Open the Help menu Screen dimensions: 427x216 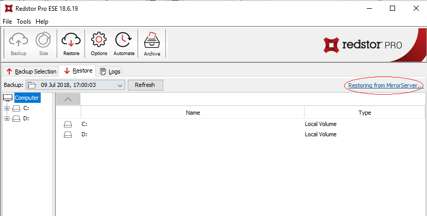[42, 22]
